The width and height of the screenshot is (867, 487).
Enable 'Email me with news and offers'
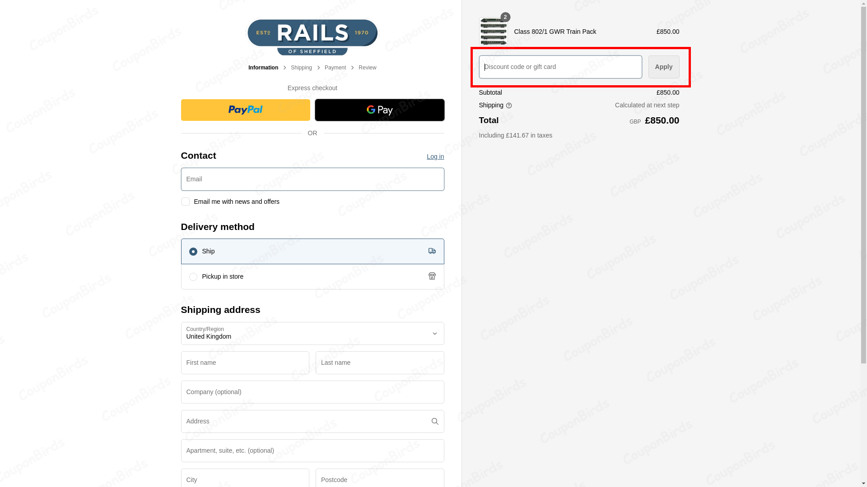185,202
